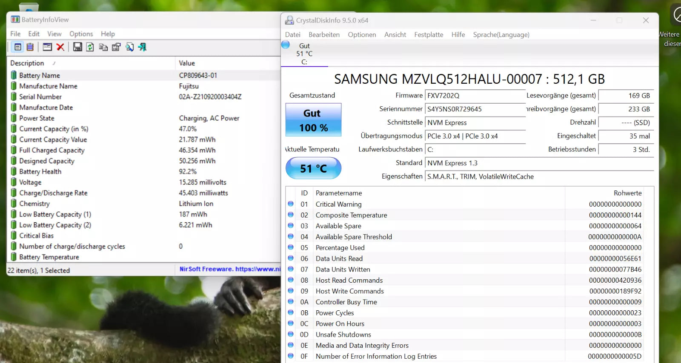Open the Festplatte menu in CrystalDiskInfo
The height and width of the screenshot is (363, 681).
click(429, 35)
